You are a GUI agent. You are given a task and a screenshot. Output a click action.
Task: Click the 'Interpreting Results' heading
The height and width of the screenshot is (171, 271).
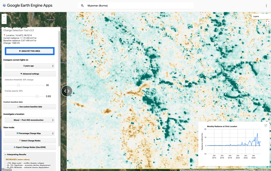tap(17, 154)
